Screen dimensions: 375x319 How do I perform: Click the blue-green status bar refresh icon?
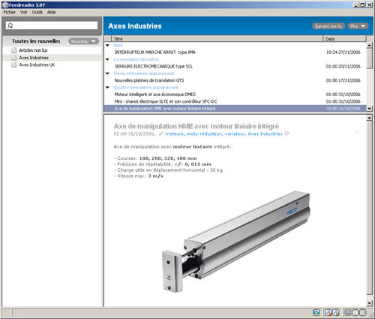tap(316, 312)
